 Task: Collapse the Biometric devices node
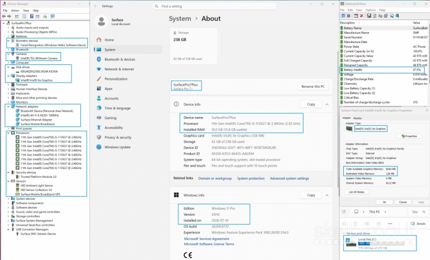pos(8,41)
